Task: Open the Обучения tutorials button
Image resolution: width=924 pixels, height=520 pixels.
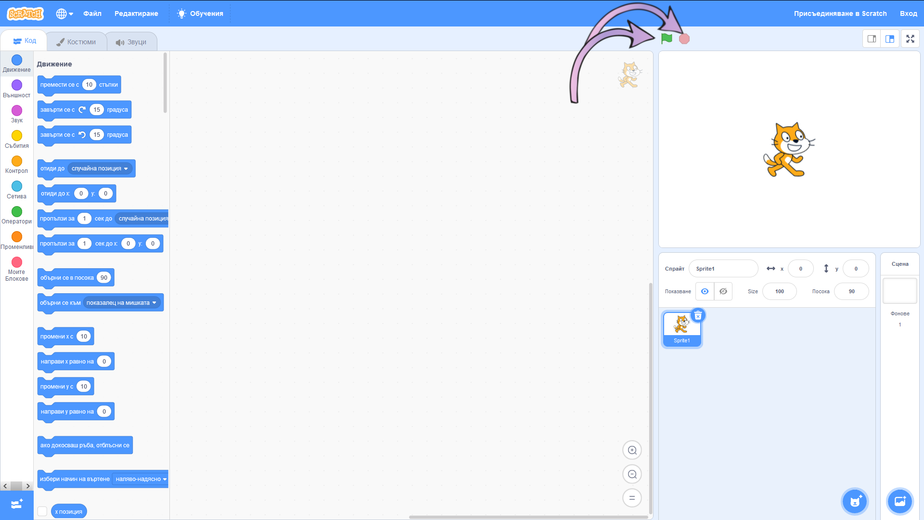Action: (200, 13)
